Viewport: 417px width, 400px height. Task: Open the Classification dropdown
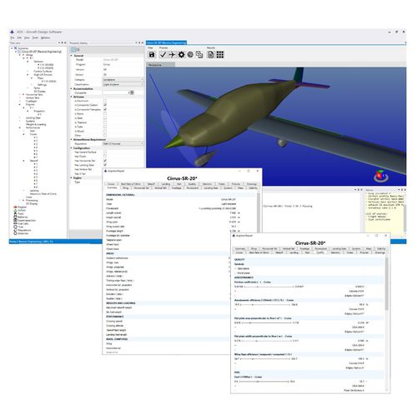coord(123,84)
